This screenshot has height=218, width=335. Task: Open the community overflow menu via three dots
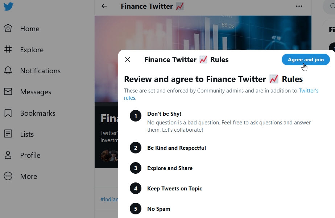[x=299, y=6]
